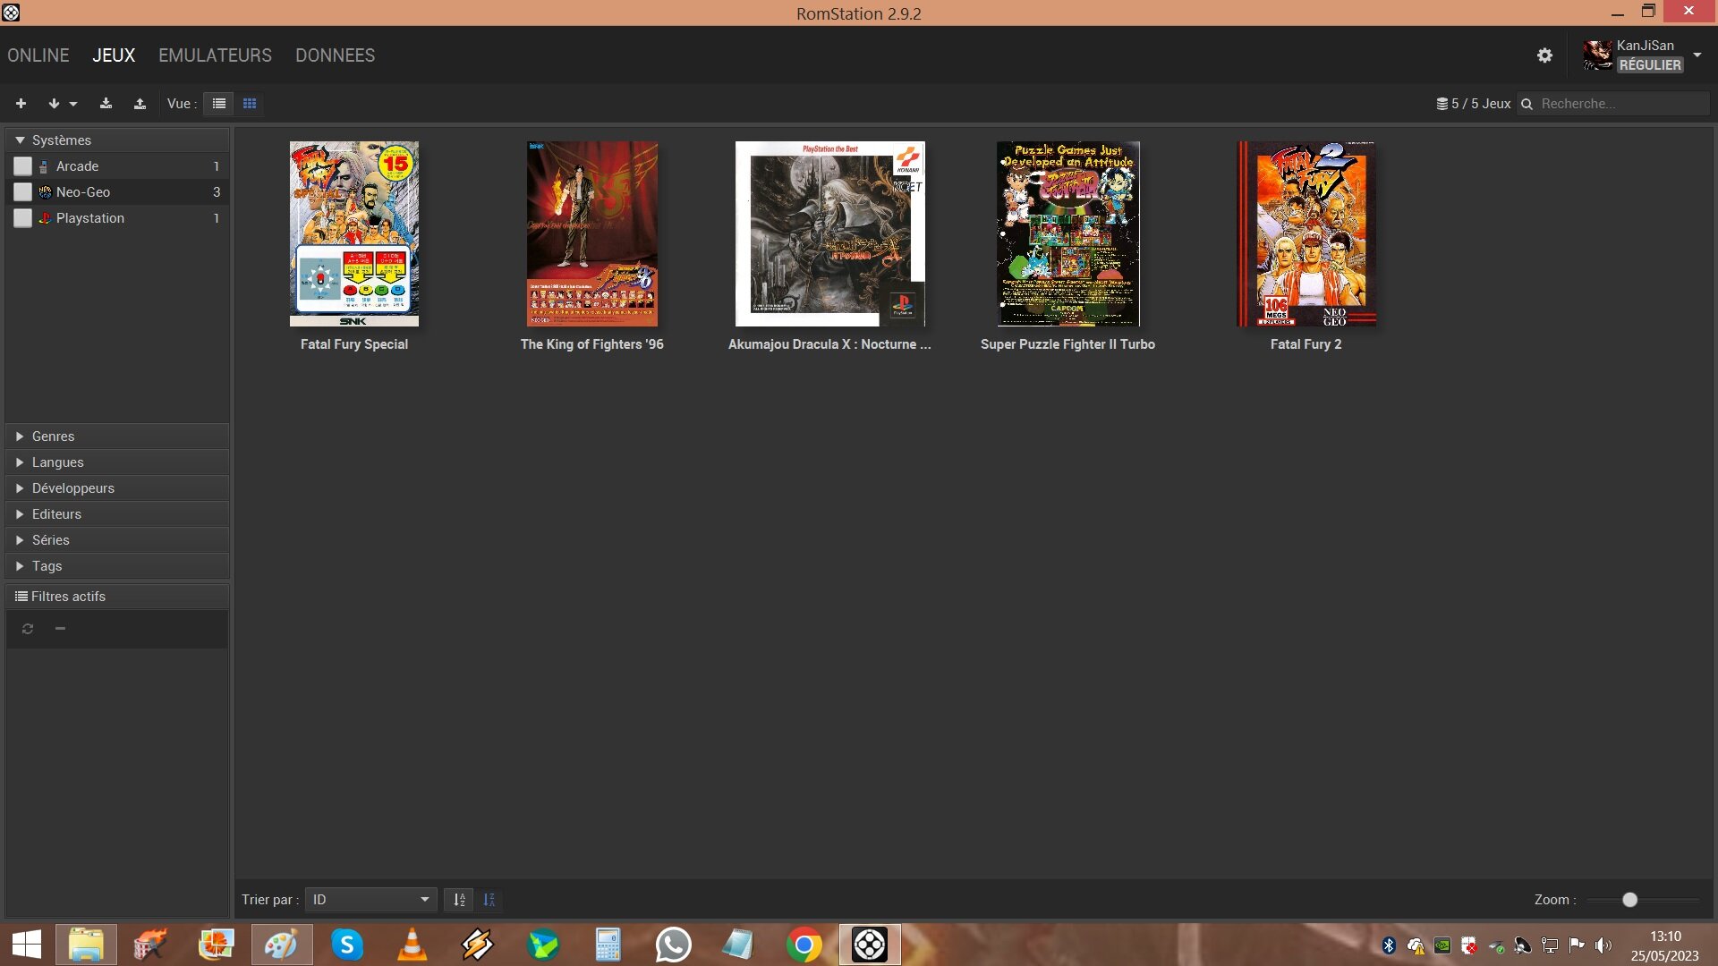Open the JEUX tab
The width and height of the screenshot is (1718, 966).
pyautogui.click(x=114, y=55)
